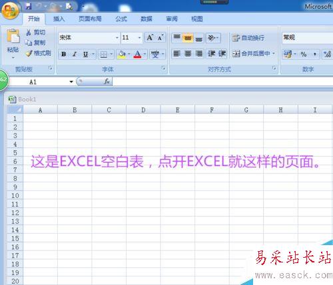Screen dimensions: 333x285
Task: Open the font name dropdown (宋体)
Action: pos(117,38)
